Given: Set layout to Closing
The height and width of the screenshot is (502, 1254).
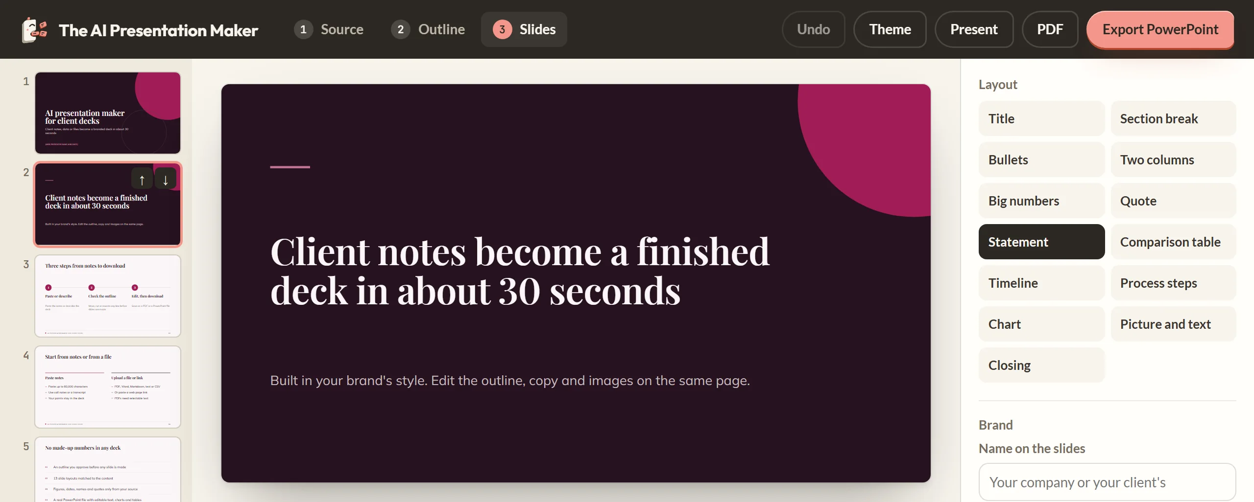Looking at the screenshot, I should pyautogui.click(x=1041, y=365).
